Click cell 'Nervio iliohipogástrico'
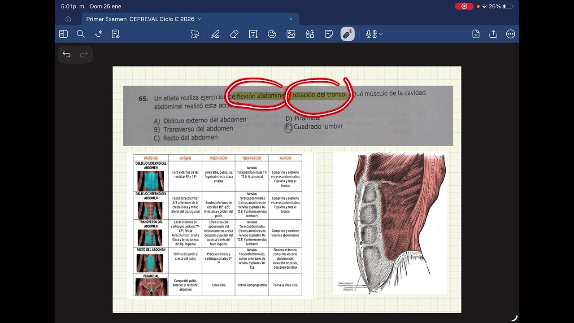 [x=252, y=285]
